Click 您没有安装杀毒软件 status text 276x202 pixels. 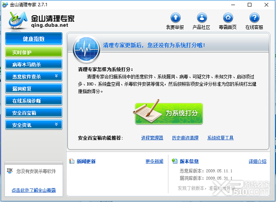click(36, 171)
